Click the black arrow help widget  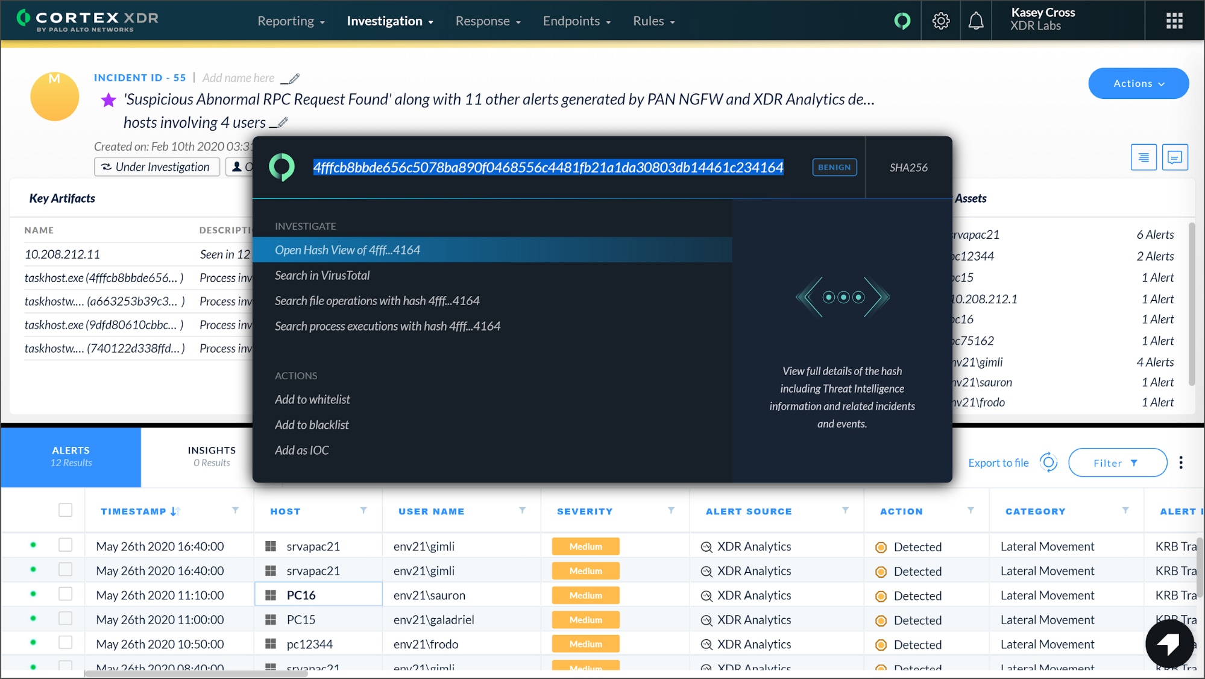[x=1169, y=643]
